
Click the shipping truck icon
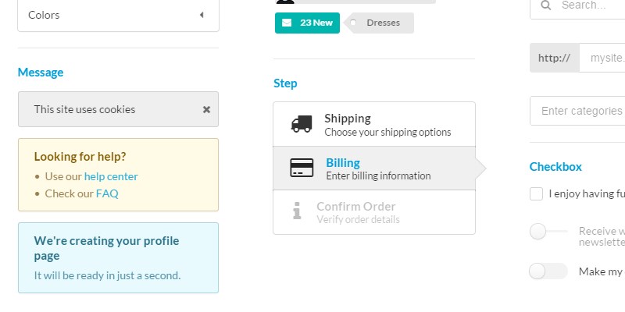click(302, 124)
